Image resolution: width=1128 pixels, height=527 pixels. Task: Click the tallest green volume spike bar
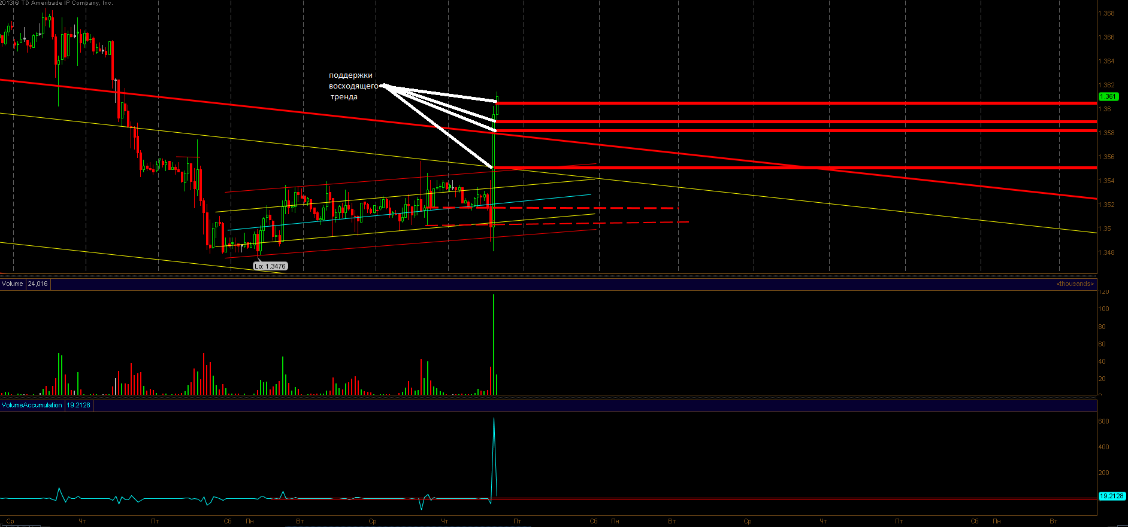pos(494,344)
